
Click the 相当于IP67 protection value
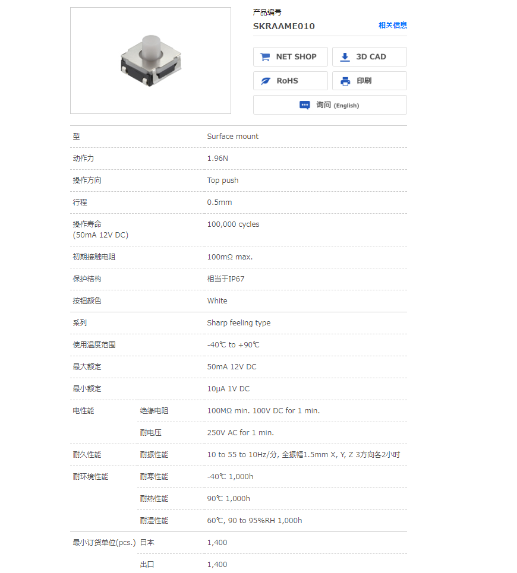pyautogui.click(x=226, y=279)
